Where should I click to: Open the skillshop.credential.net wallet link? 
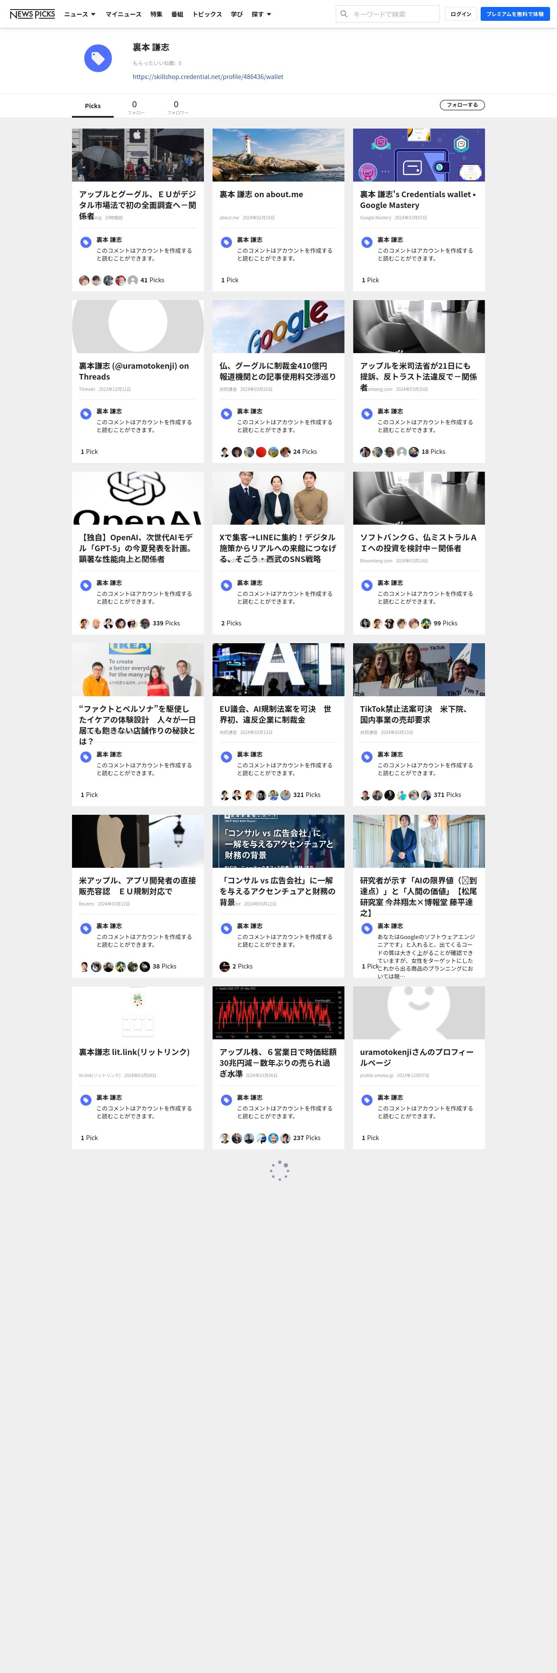tap(208, 76)
